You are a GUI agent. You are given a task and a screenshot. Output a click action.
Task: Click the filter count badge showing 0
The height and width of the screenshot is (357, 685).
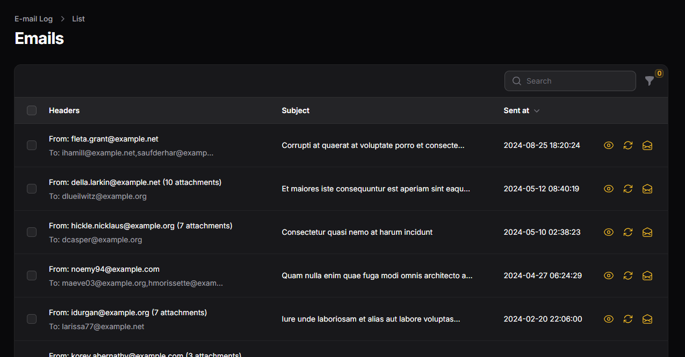click(659, 73)
